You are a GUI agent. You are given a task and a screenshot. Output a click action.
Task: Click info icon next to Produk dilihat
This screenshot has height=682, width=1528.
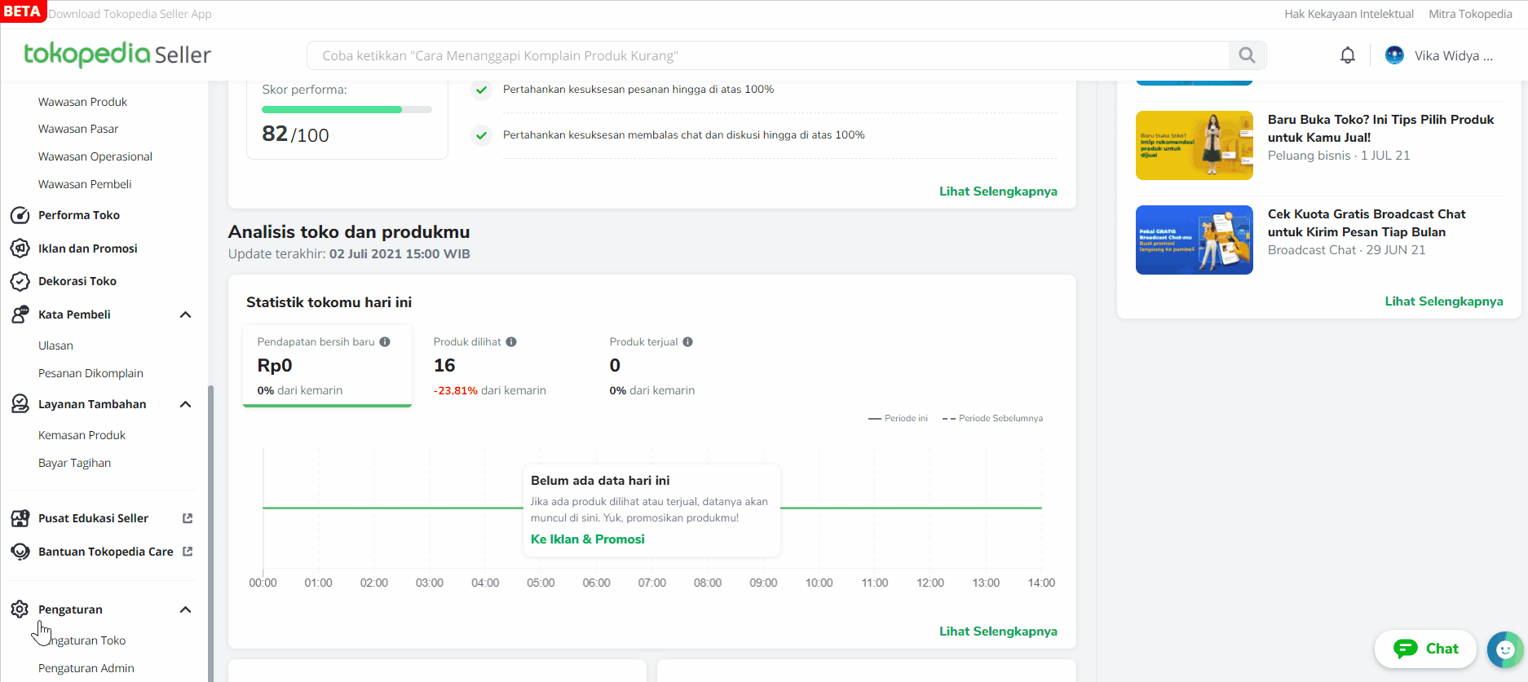tap(511, 342)
